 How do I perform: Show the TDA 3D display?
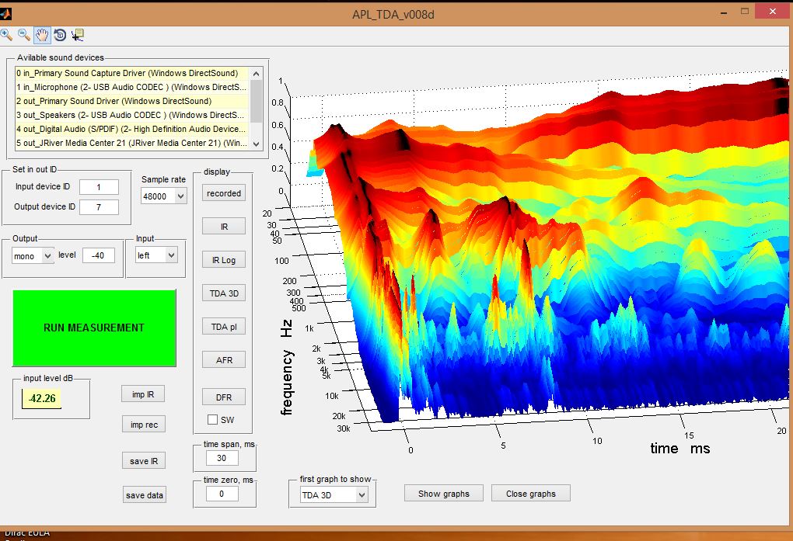[224, 293]
